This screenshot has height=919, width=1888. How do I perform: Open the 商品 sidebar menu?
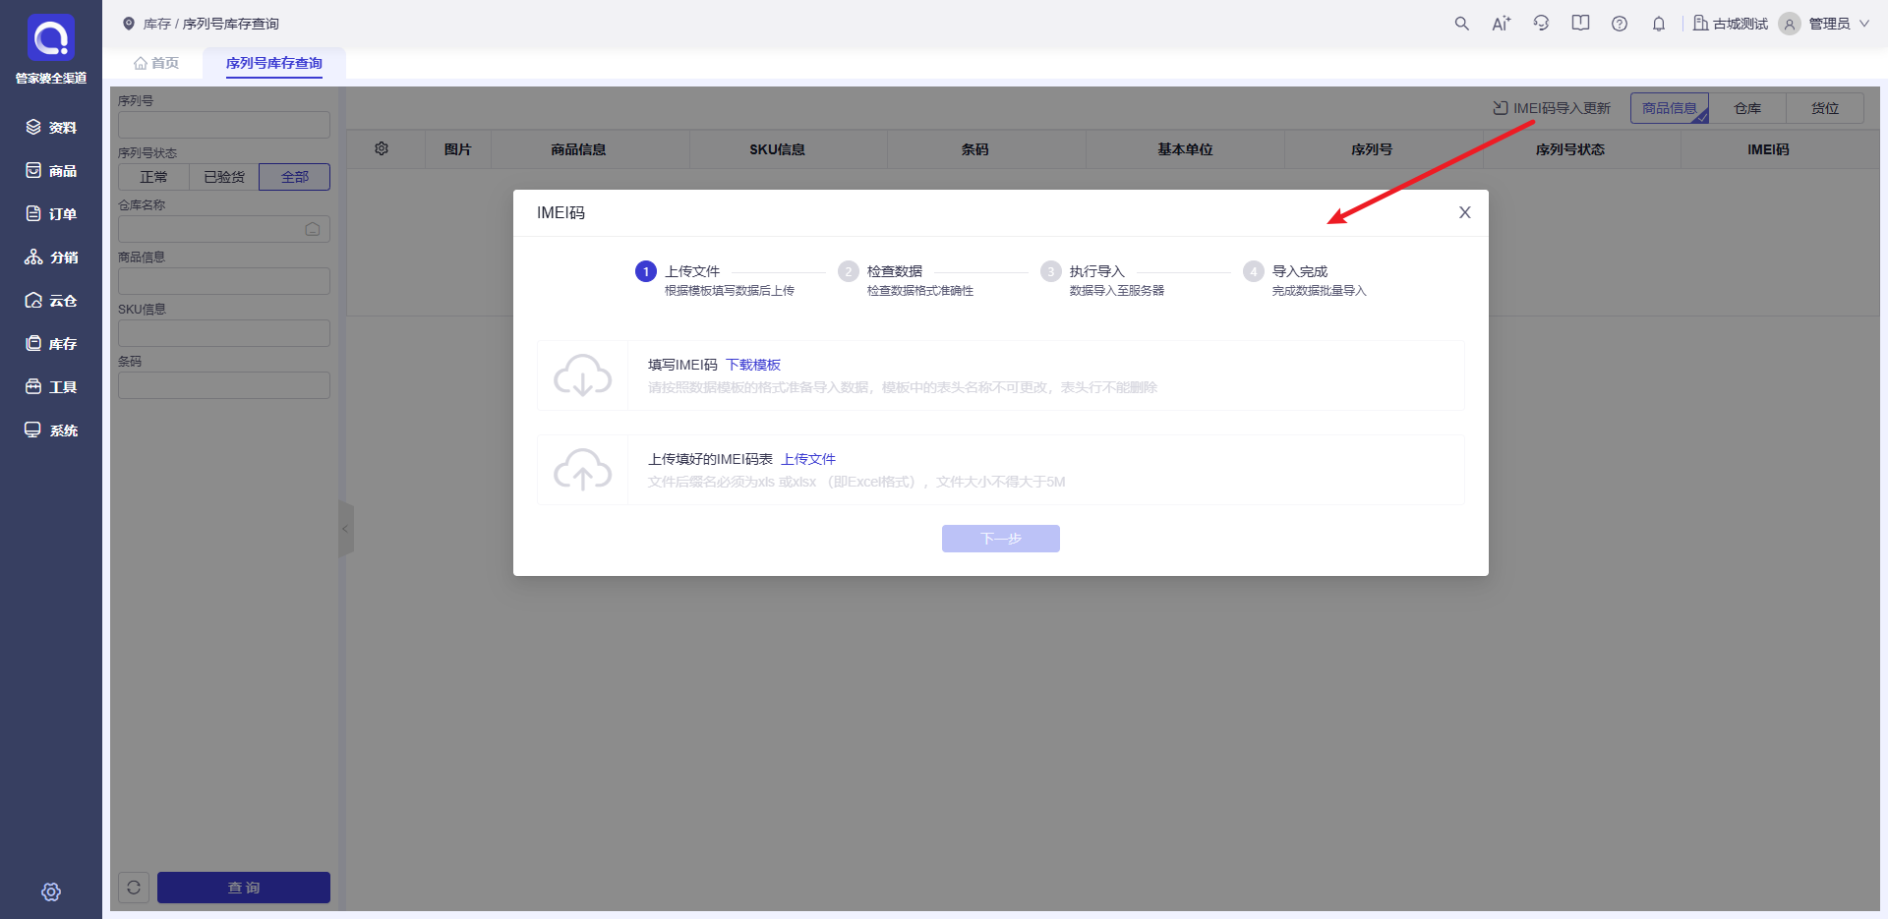[51, 170]
